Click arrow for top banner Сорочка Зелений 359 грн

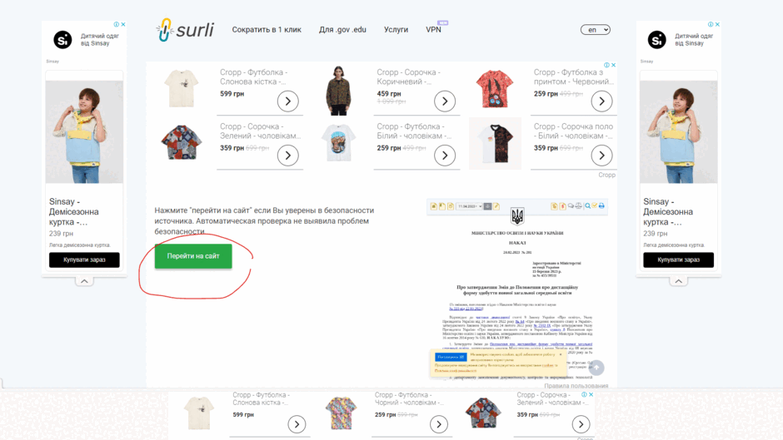point(288,156)
